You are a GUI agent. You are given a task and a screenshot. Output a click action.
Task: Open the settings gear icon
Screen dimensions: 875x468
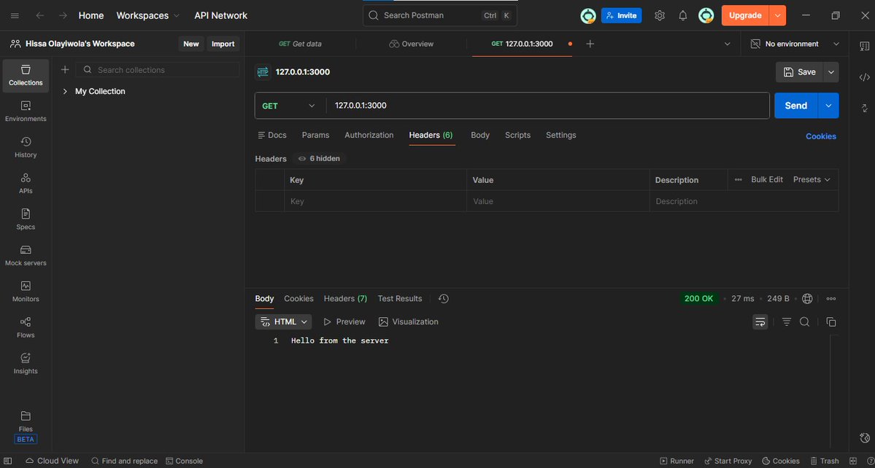[x=660, y=15]
